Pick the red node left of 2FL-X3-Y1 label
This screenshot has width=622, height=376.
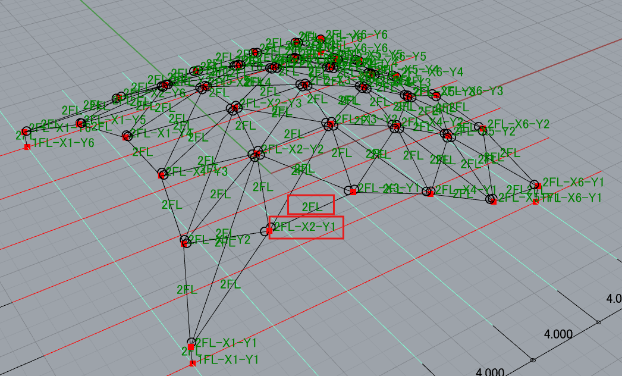pos(353,192)
